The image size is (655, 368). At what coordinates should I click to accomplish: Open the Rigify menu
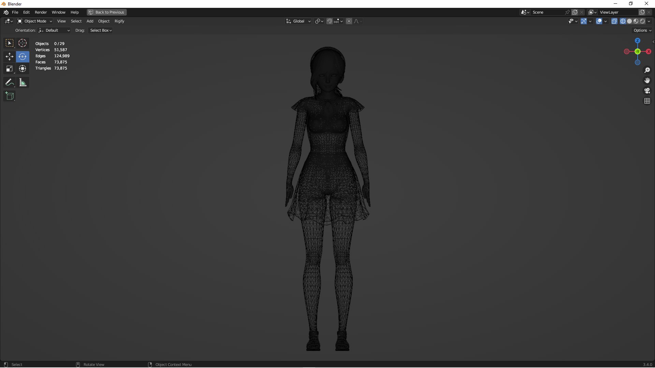pyautogui.click(x=119, y=21)
